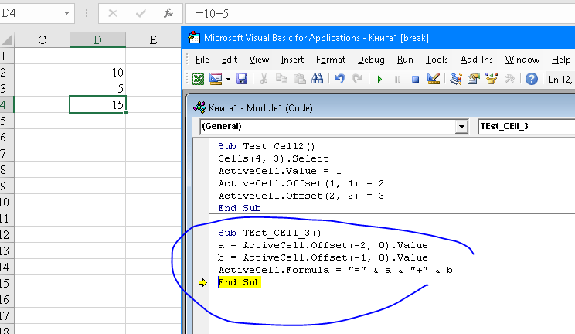Image resolution: width=575 pixels, height=334 pixels.
Task: Click the Insert UserForm toolbar icon
Action: click(x=216, y=79)
